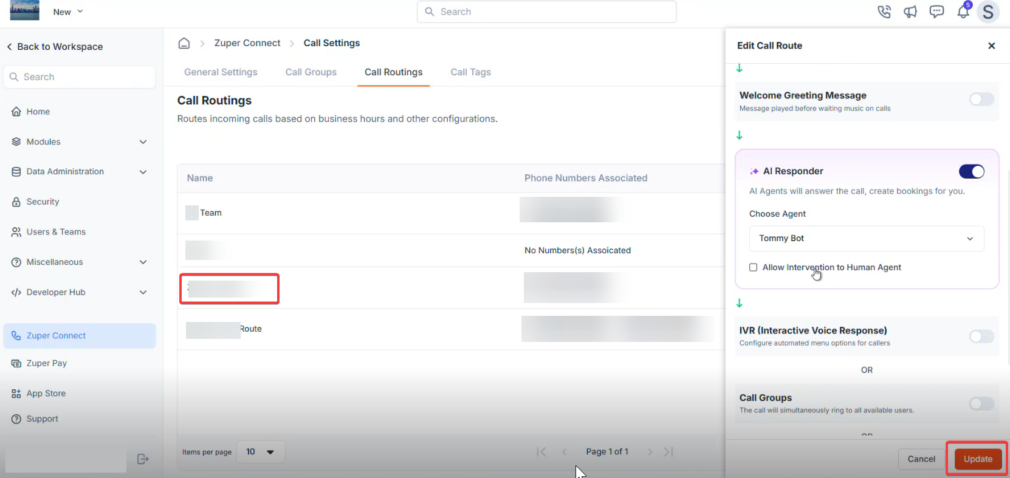Click the Developer Hub code icon
Viewport: 1010px width, 478px height.
point(16,292)
